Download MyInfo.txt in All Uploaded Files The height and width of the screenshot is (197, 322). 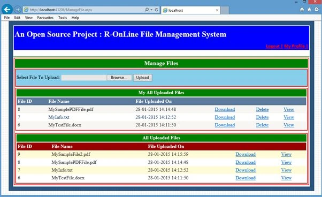pos(246,170)
